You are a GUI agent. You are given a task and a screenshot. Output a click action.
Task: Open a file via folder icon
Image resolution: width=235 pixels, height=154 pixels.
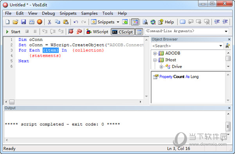coord(15,22)
